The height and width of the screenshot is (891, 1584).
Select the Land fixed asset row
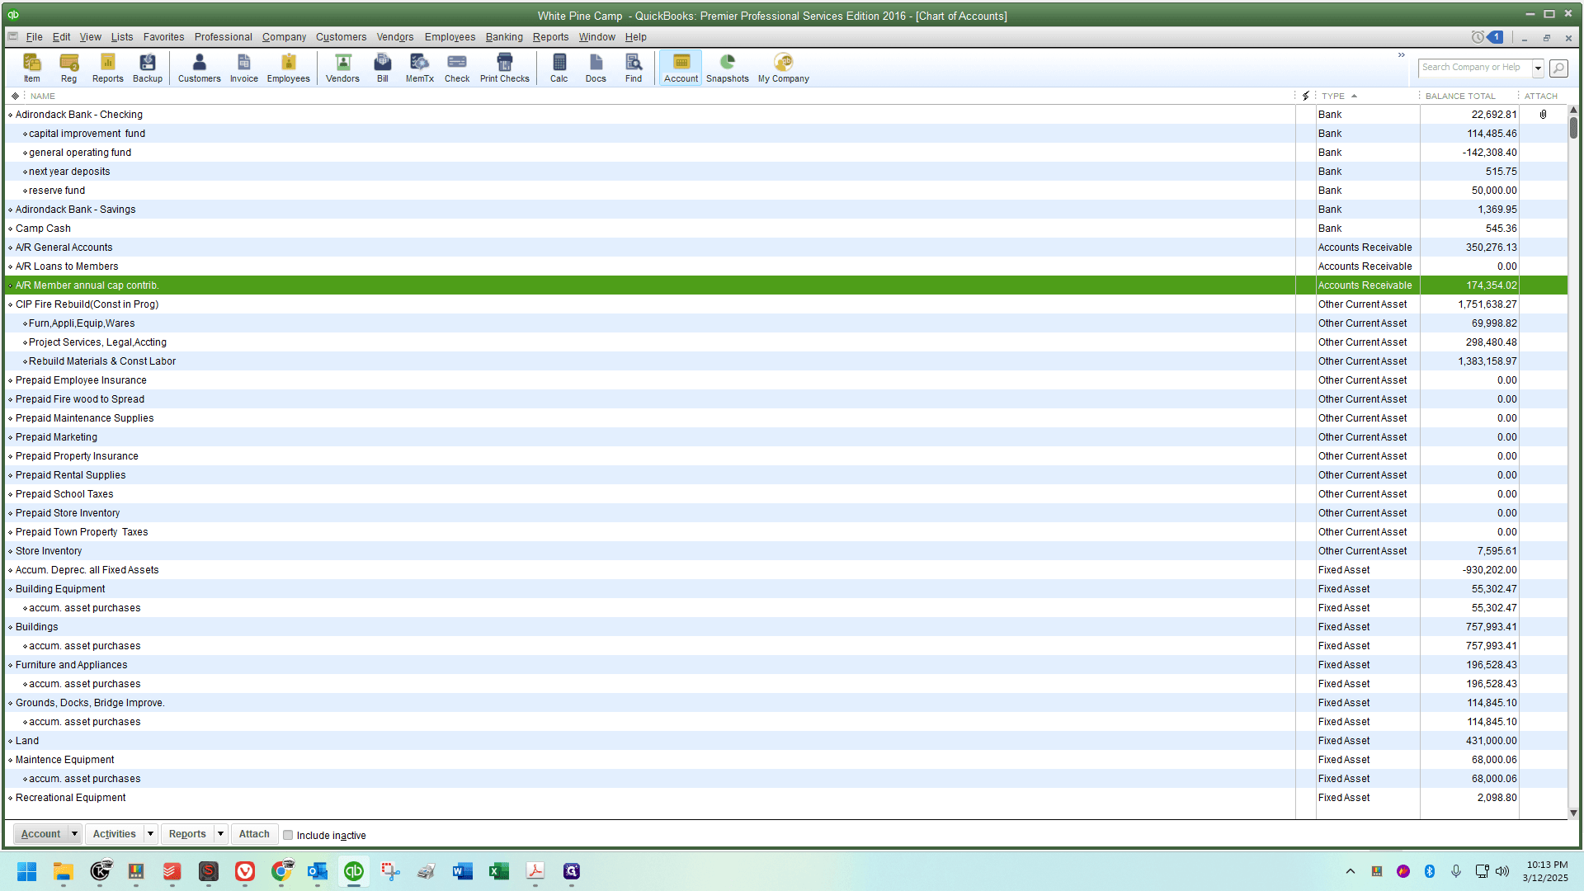click(785, 741)
